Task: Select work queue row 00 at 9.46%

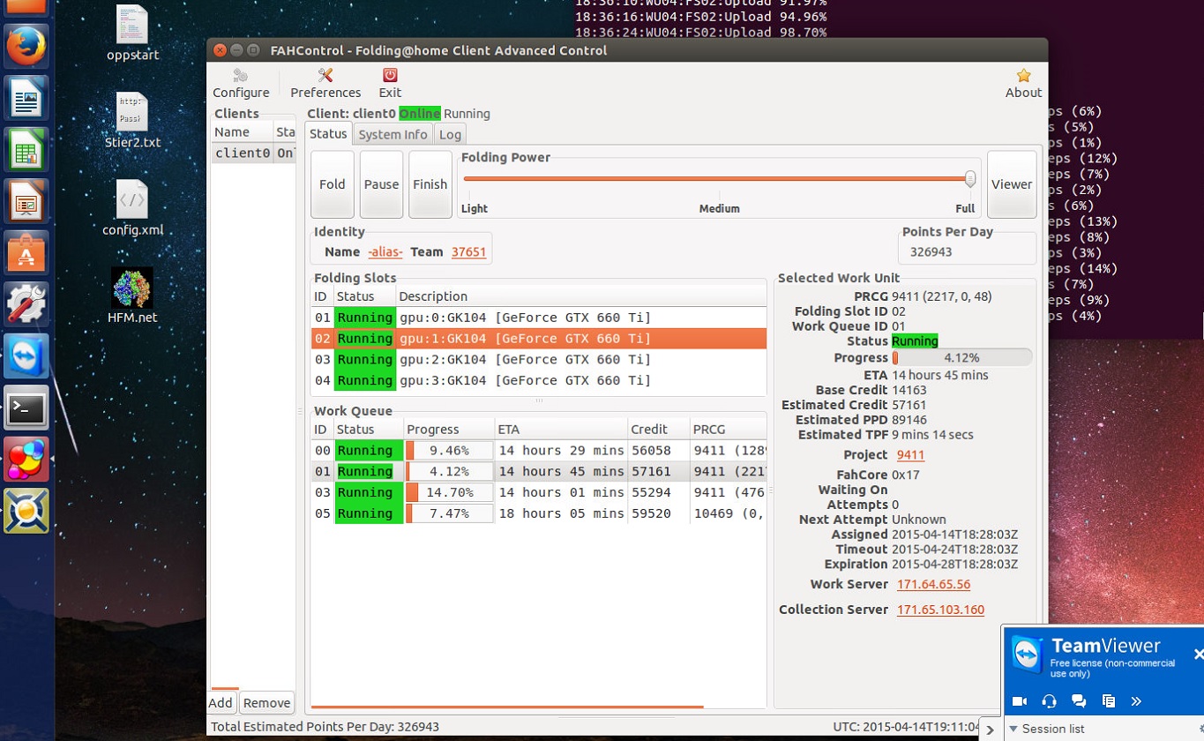Action: point(539,451)
